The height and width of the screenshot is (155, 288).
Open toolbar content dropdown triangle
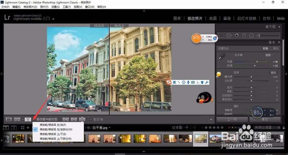point(211,120)
